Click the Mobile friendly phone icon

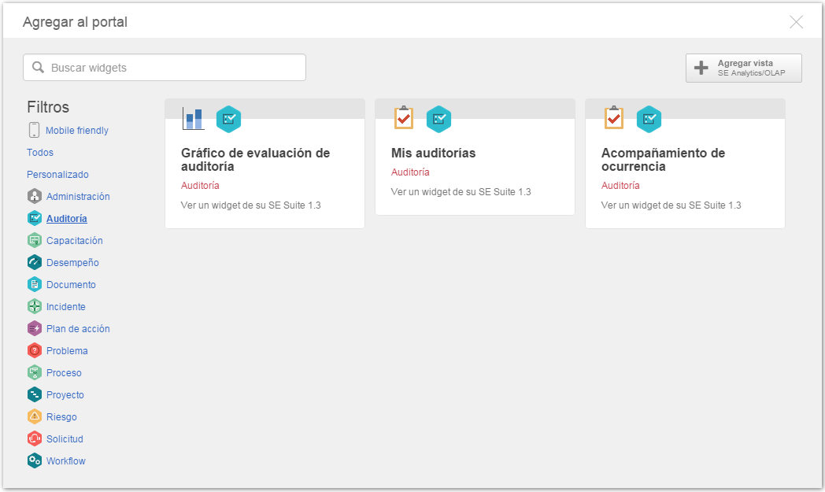click(x=34, y=130)
